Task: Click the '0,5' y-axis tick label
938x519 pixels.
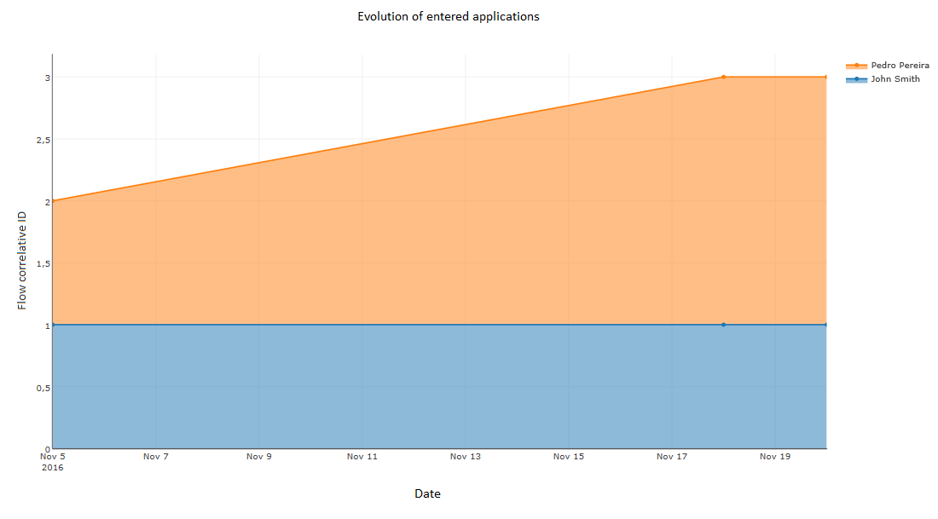Action: (x=43, y=388)
